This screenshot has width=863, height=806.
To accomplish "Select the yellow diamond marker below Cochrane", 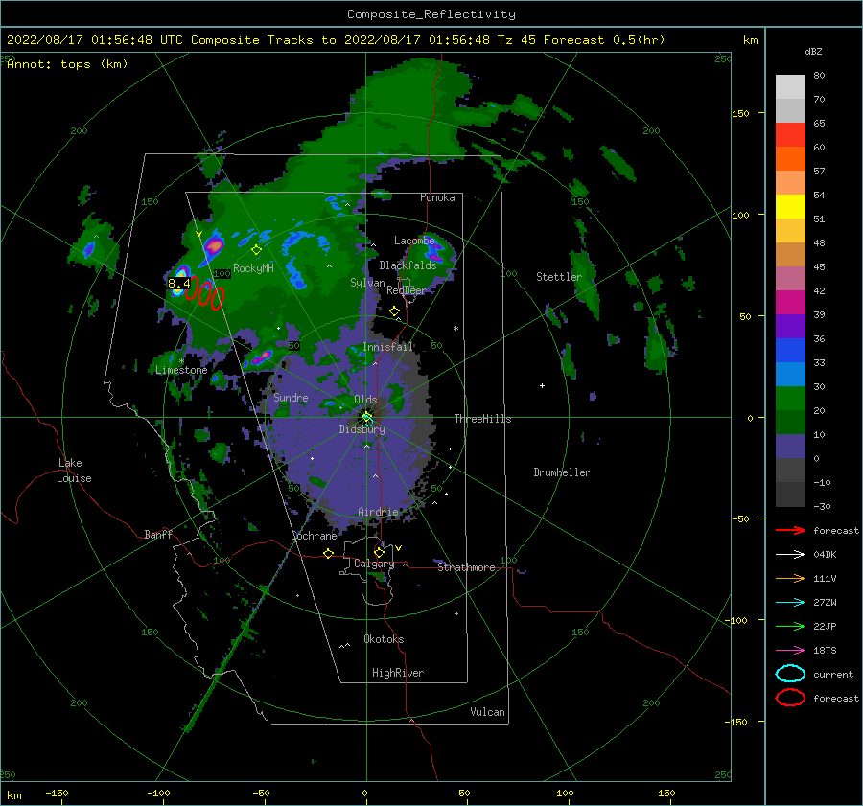I will pos(329,554).
